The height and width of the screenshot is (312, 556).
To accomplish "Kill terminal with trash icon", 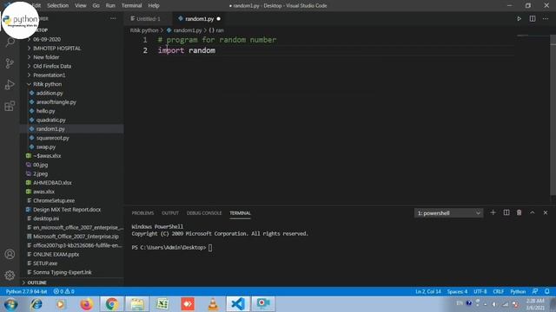I will (x=519, y=212).
